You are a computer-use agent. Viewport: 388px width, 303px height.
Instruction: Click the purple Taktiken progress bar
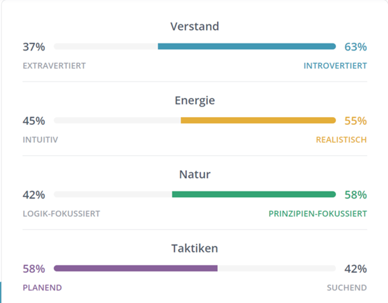(x=135, y=268)
